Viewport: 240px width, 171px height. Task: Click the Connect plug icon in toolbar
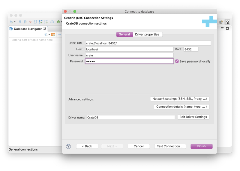20,22
